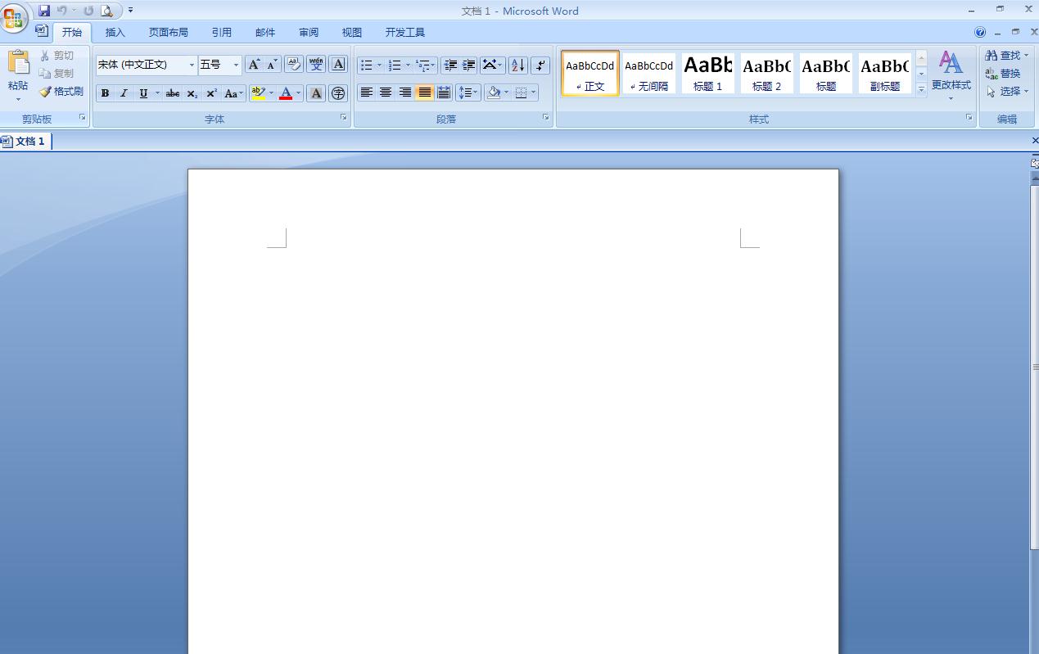Click the Replace (替换) button
1039x654 pixels.
[x=1003, y=74]
